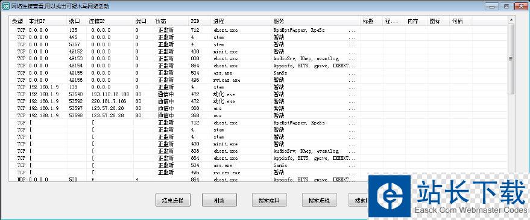
Task: Select port cell "139"
Action: tap(73, 87)
